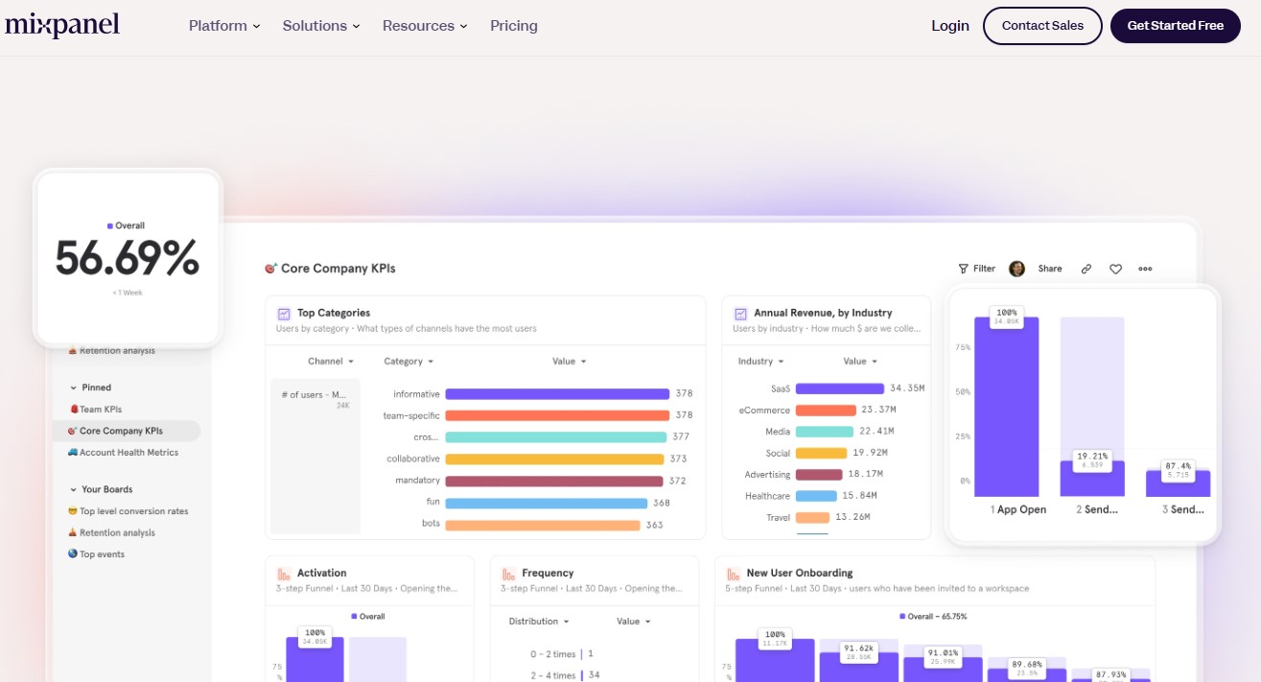Image resolution: width=1261 pixels, height=682 pixels.
Task: Open Top level conversion rates board
Action: pyautogui.click(x=128, y=511)
